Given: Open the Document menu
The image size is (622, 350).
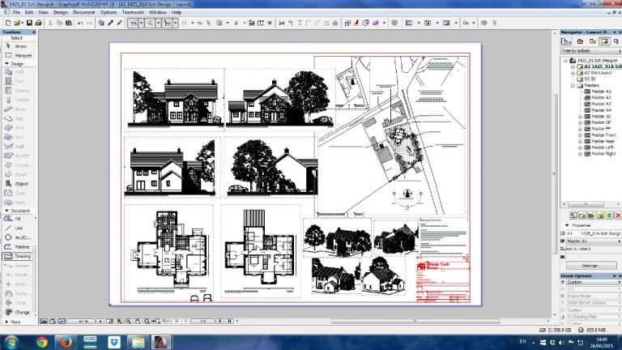Looking at the screenshot, I should coord(83,13).
